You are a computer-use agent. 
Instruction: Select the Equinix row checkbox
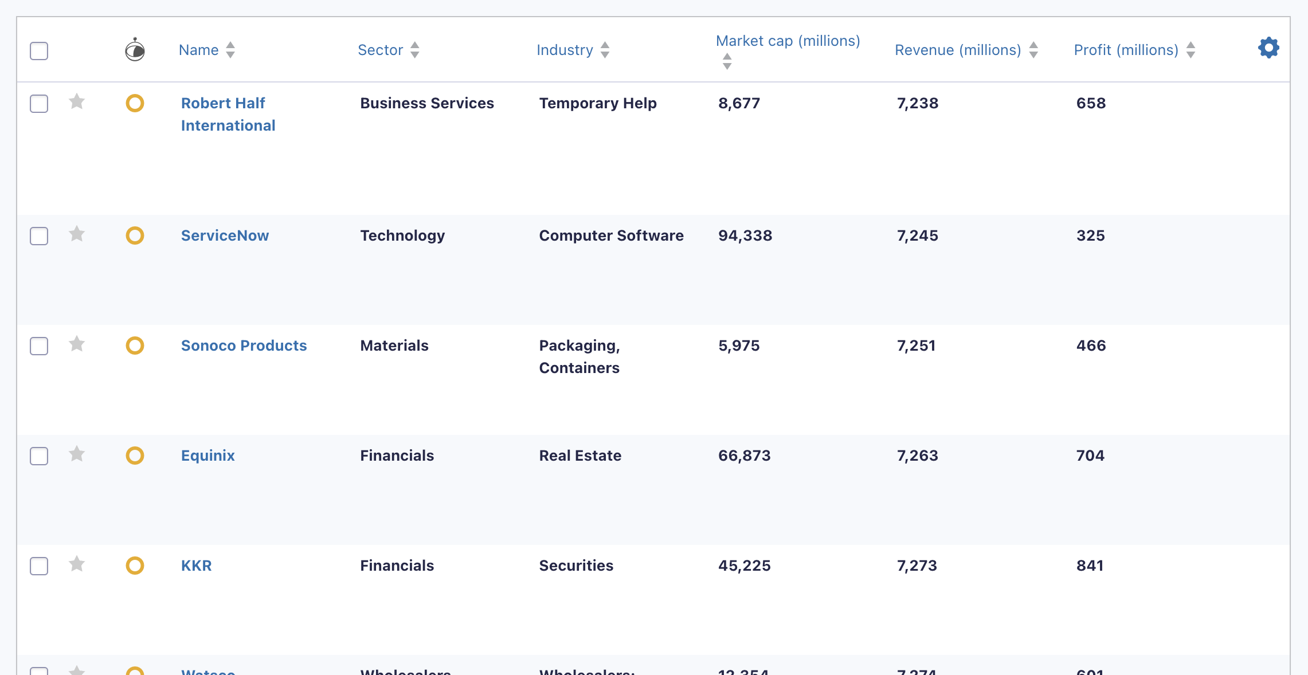39,456
